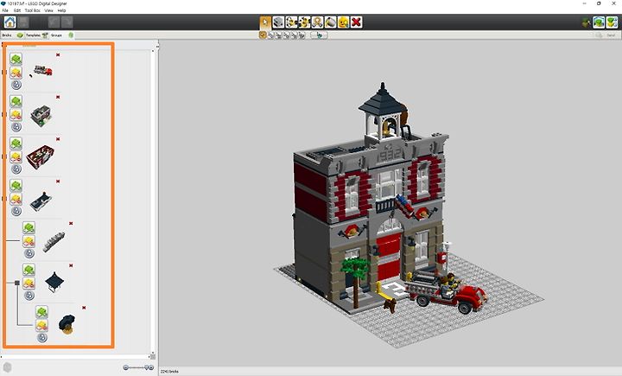Choose shape and color selection sub-tool
622x376 pixels.
[301, 35]
